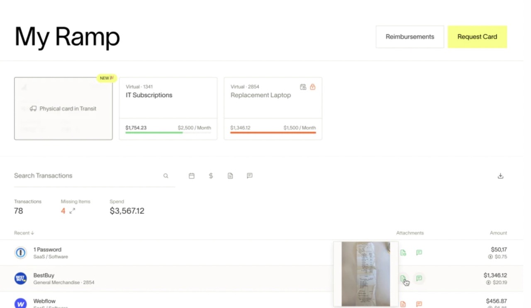Open the BestBuy receipt attachment icon
Screen dimensions: 531x308
coord(403,279)
